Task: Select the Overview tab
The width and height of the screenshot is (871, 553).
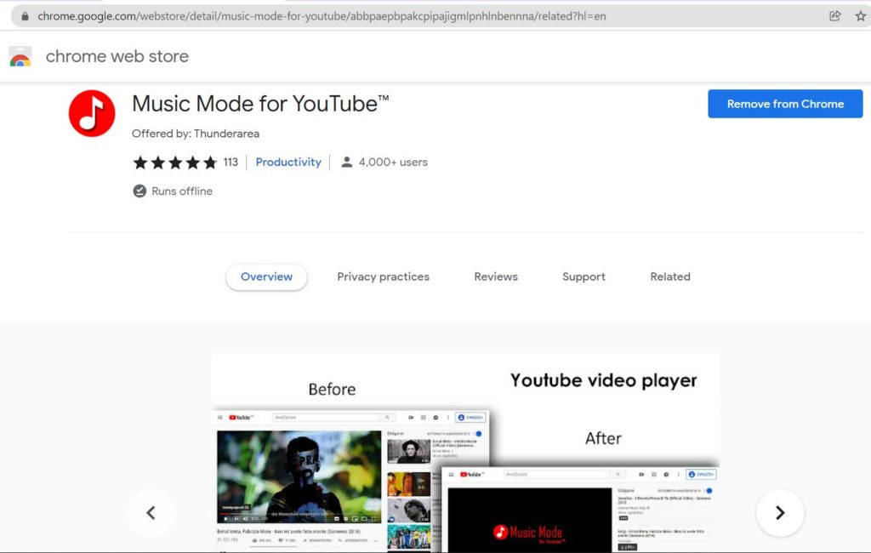Action: [x=266, y=276]
